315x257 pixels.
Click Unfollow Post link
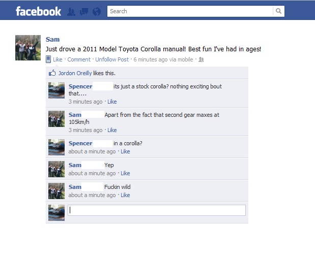[x=112, y=59]
